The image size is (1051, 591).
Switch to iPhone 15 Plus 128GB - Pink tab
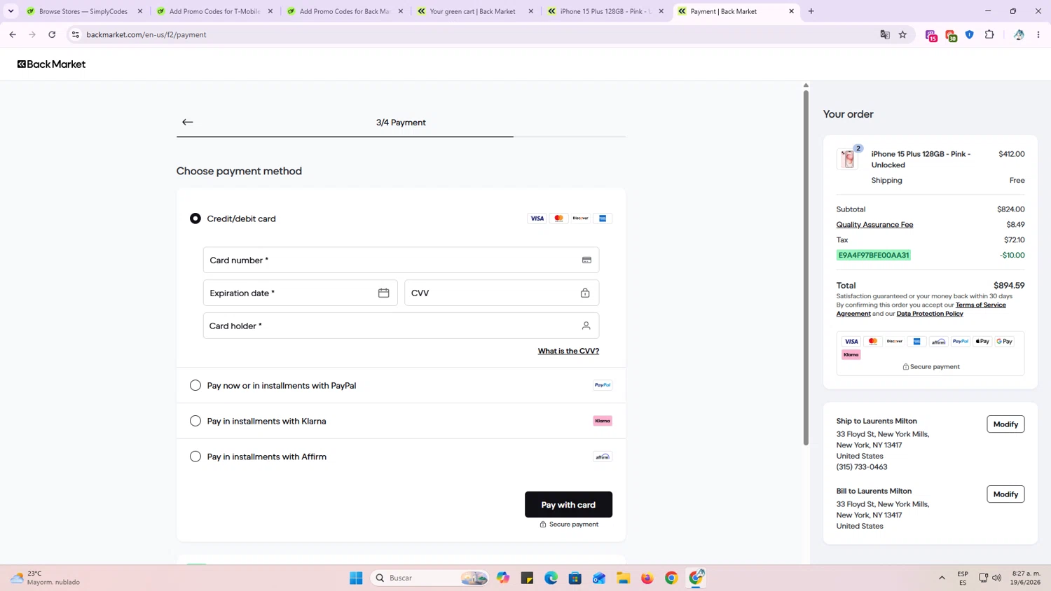point(605,11)
